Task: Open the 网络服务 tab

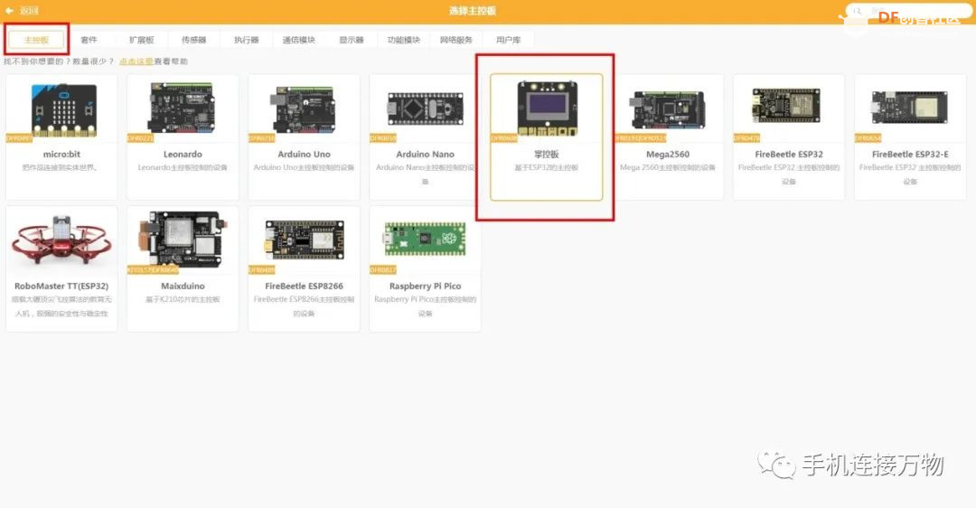Action: click(456, 40)
